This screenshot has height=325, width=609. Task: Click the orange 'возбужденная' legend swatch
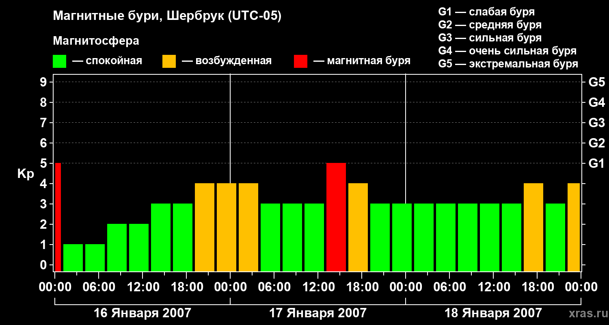169,61
